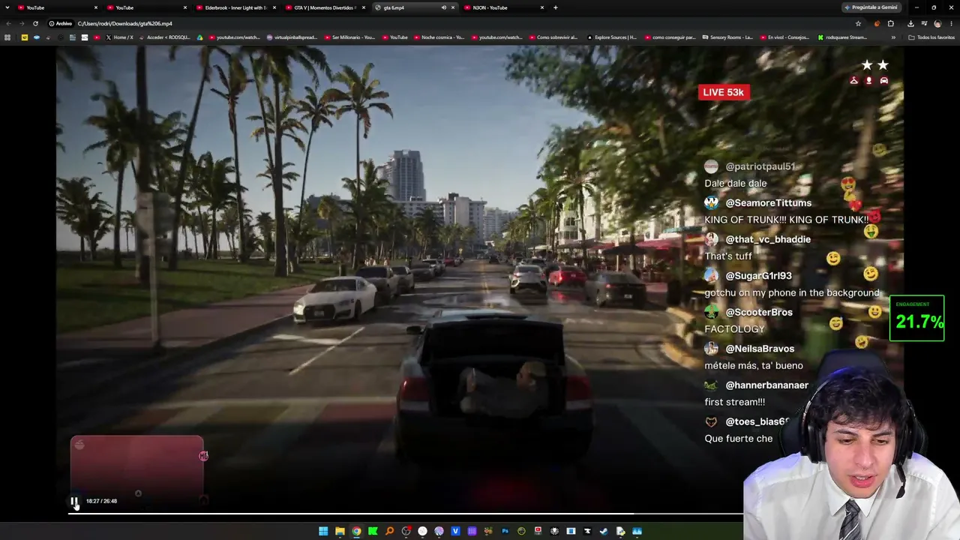
Task: Mute the gta 6.mp4 tab audio
Action: [x=443, y=7]
